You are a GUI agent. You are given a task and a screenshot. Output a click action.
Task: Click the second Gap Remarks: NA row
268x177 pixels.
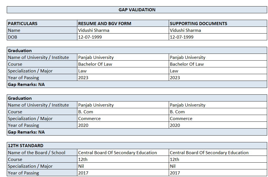(137, 132)
